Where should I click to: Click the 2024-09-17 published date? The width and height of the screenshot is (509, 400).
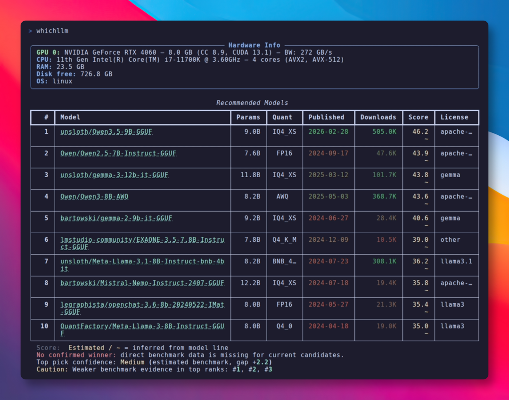328,153
